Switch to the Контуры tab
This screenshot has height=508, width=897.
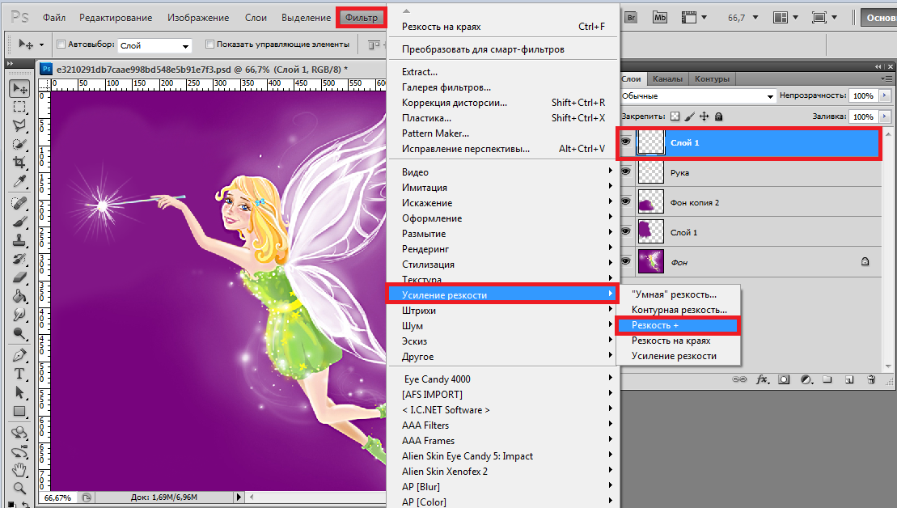[712, 79]
